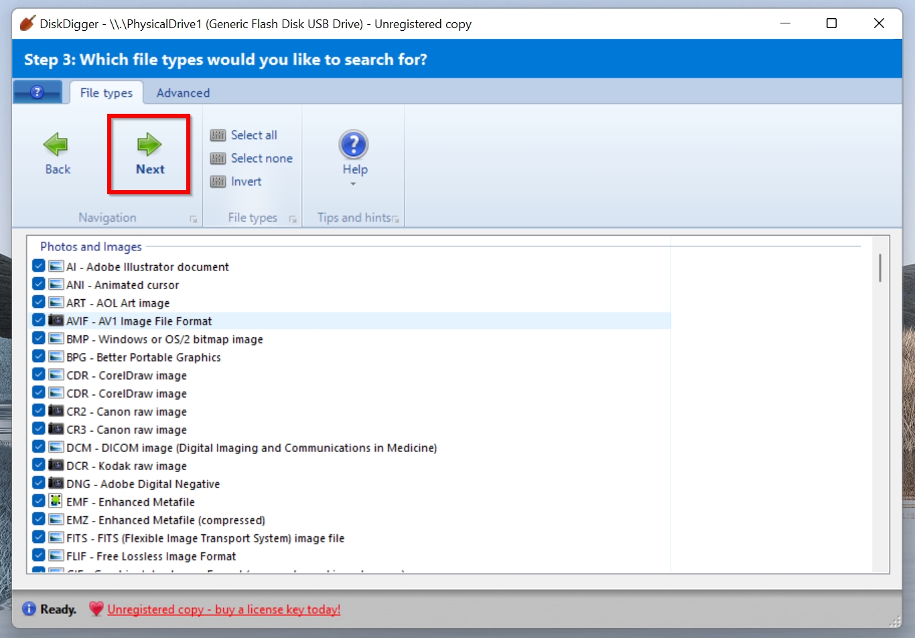The image size is (915, 638).
Task: Click the AVIF camera file icon
Action: (56, 321)
